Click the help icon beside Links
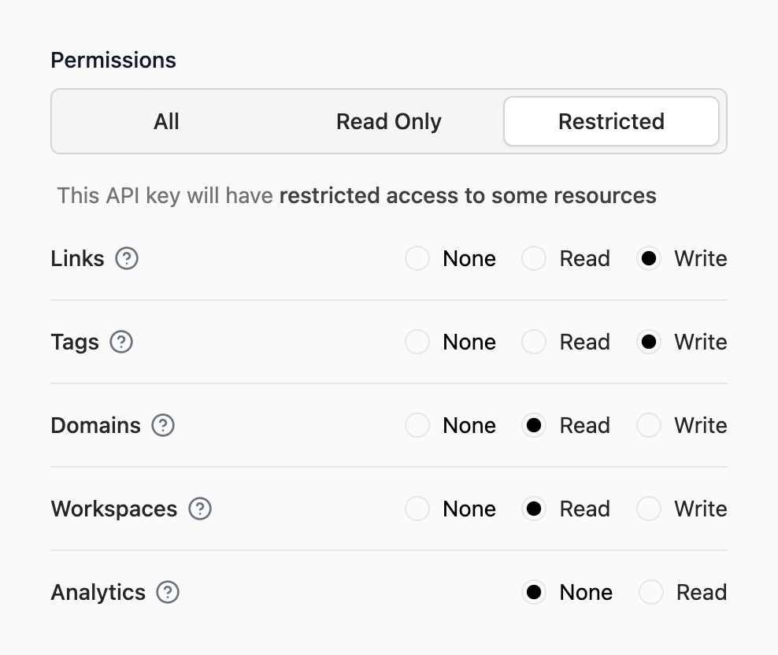778x655 pixels. tap(127, 259)
